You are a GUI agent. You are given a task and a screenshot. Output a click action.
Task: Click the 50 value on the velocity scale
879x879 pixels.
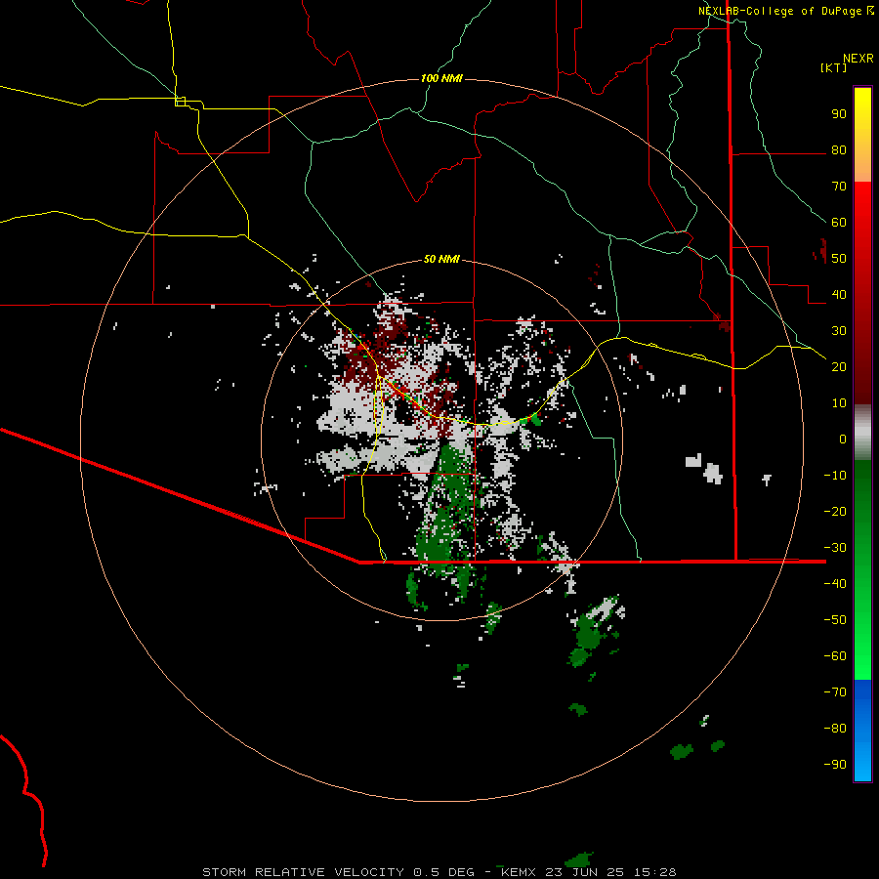pyautogui.click(x=839, y=259)
